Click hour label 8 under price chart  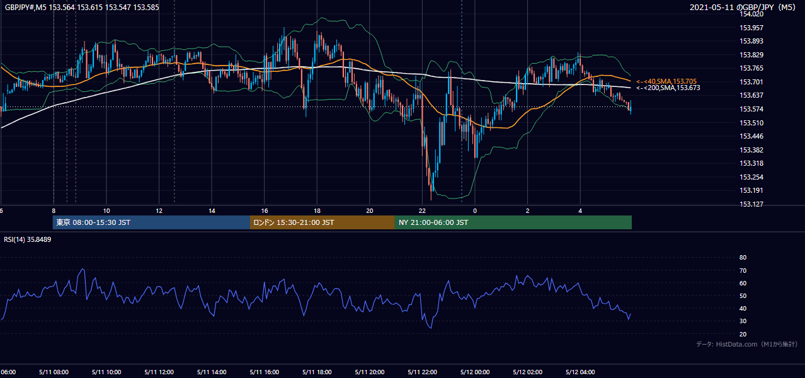[x=54, y=210]
